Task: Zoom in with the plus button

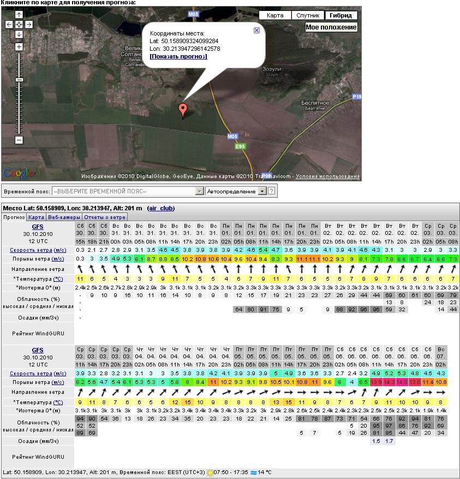Action: [x=19, y=48]
